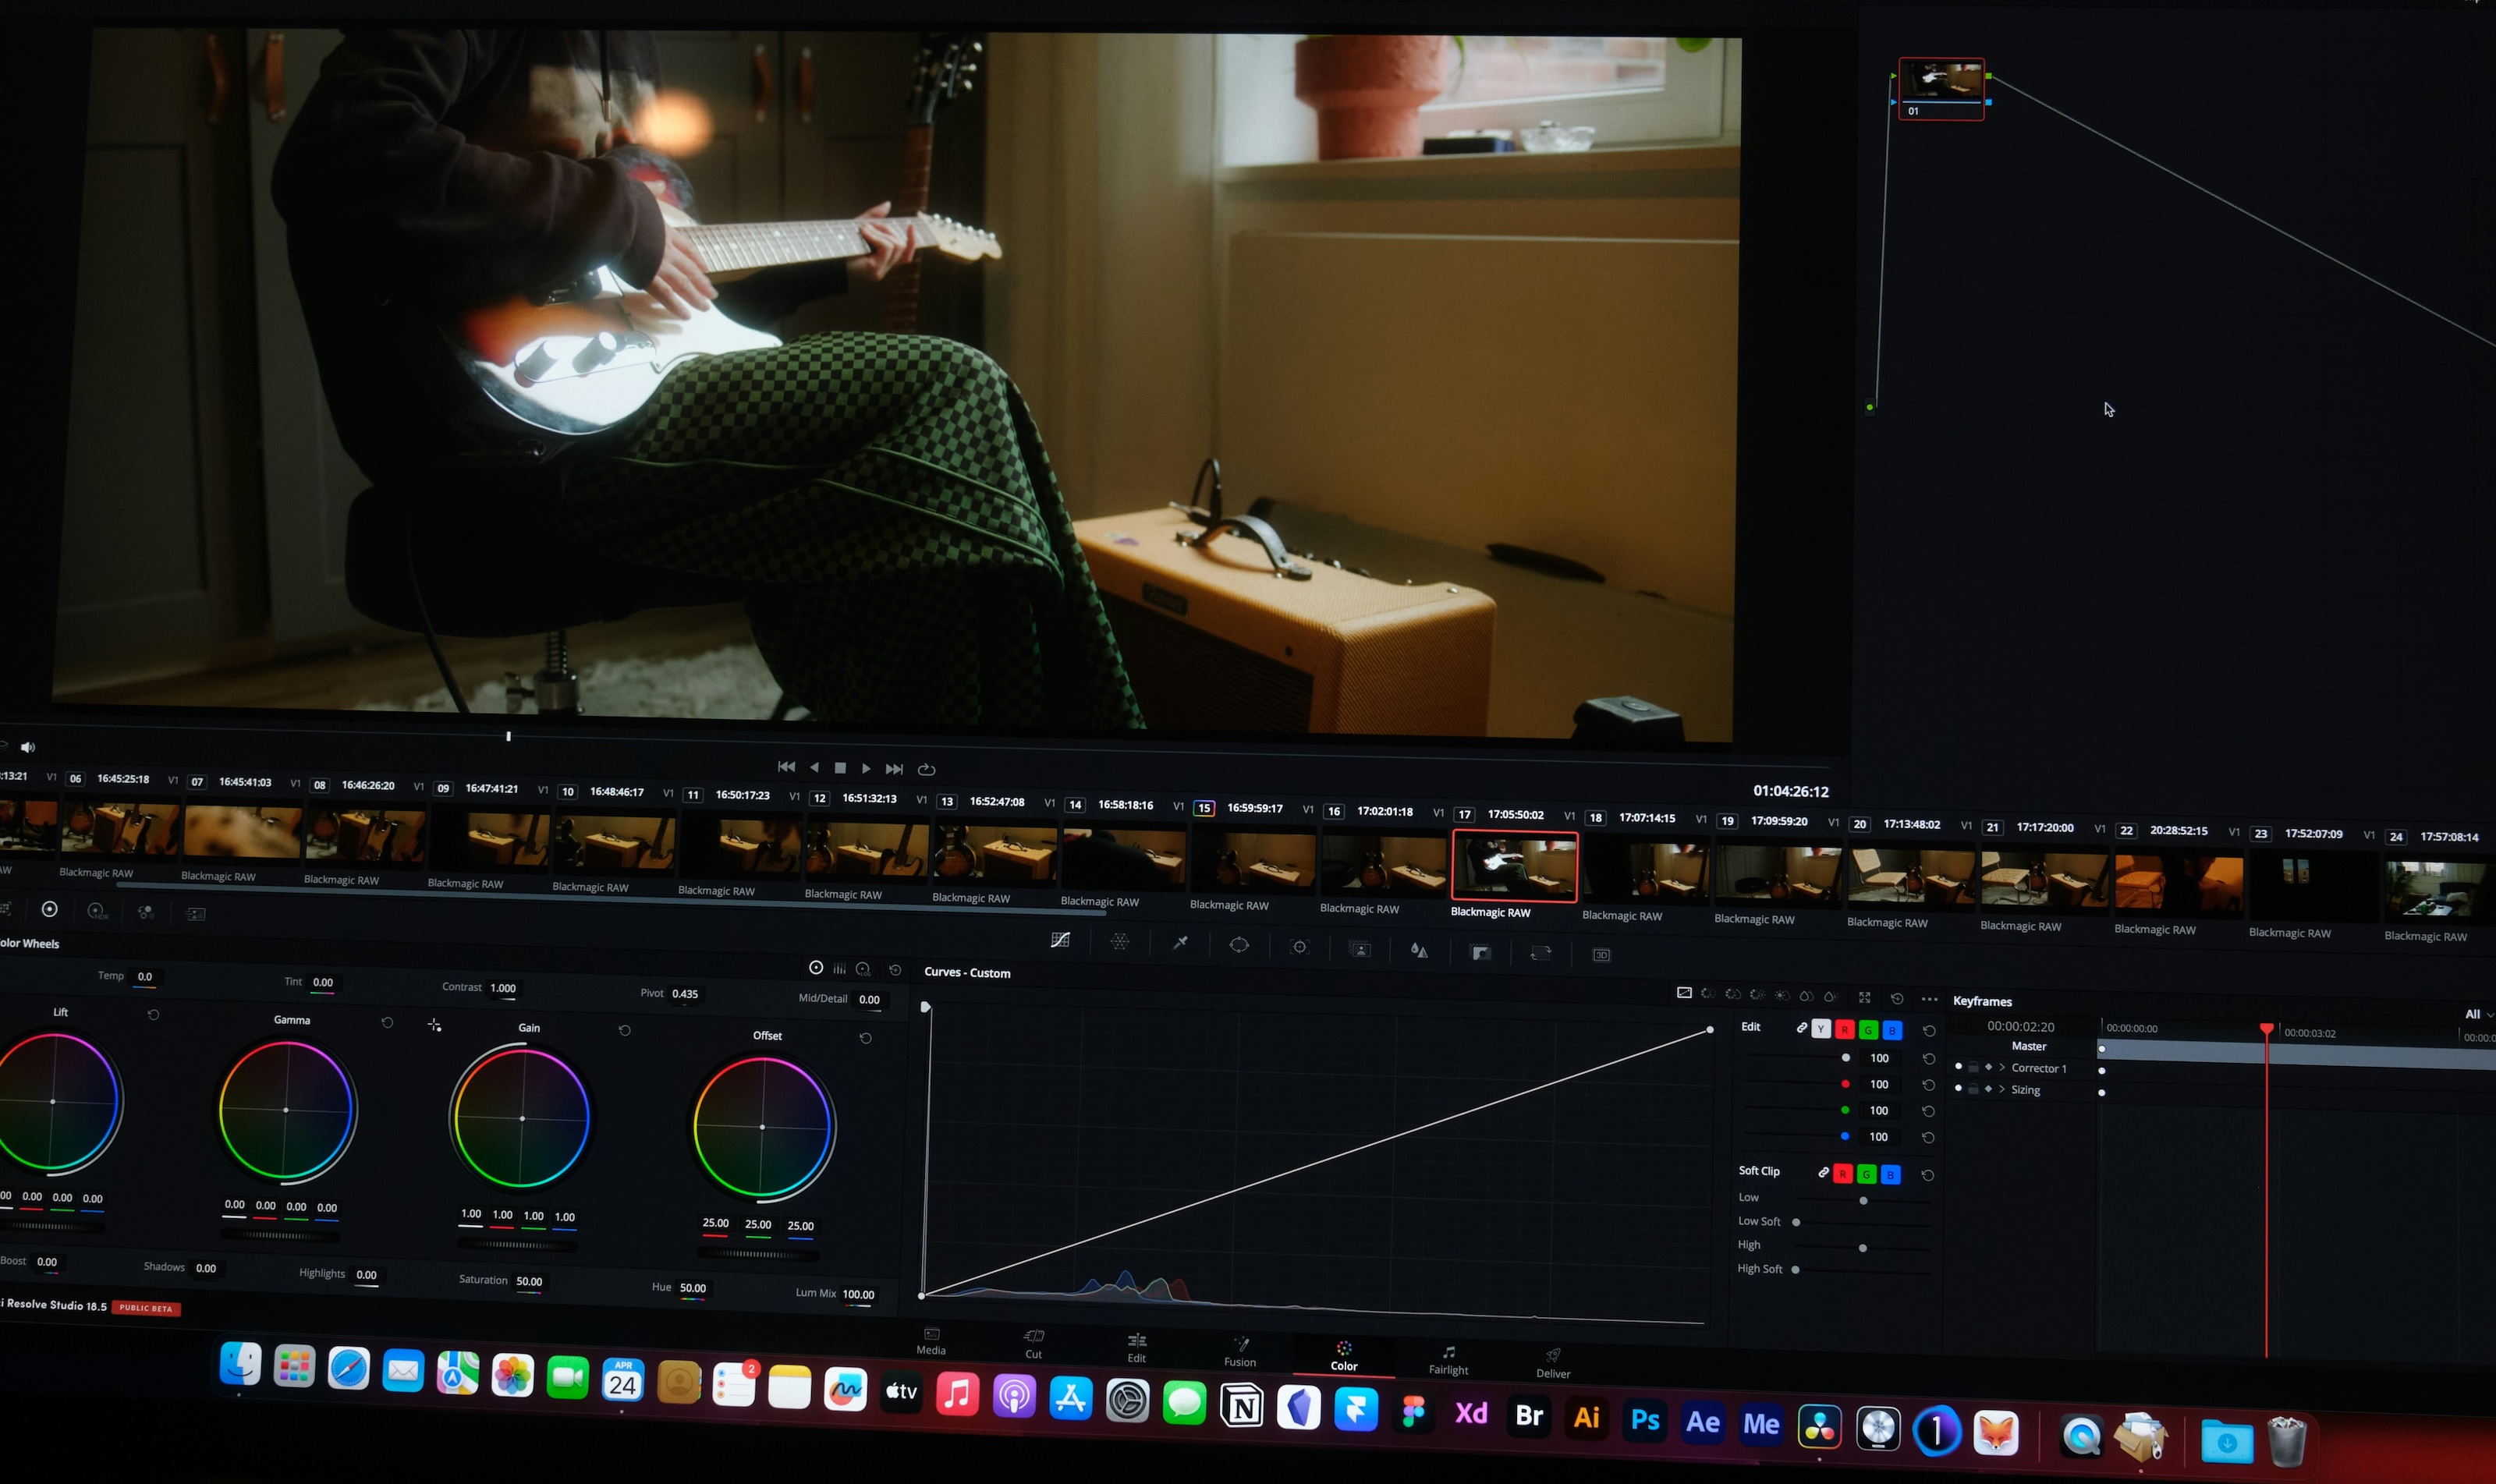Screen dimensions: 2496x1484
Task: Open After Effects from the Dock
Action: pyautogui.click(x=1703, y=1422)
